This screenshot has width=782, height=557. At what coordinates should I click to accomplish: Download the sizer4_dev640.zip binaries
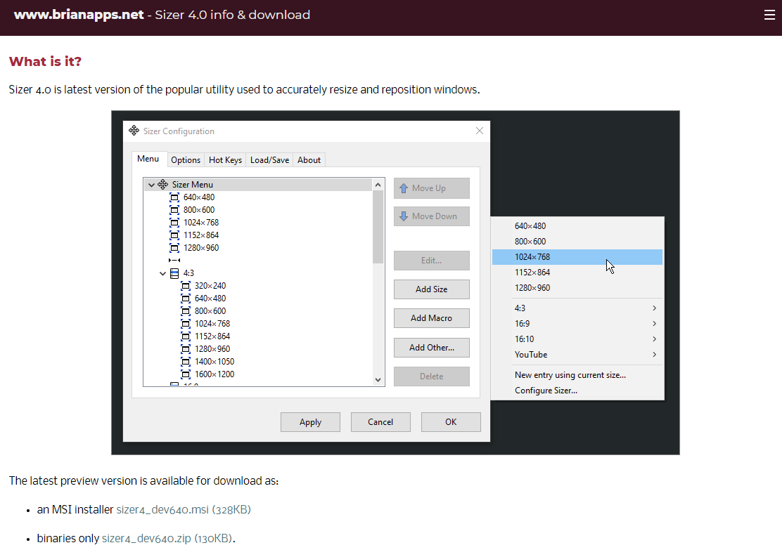[167, 539]
